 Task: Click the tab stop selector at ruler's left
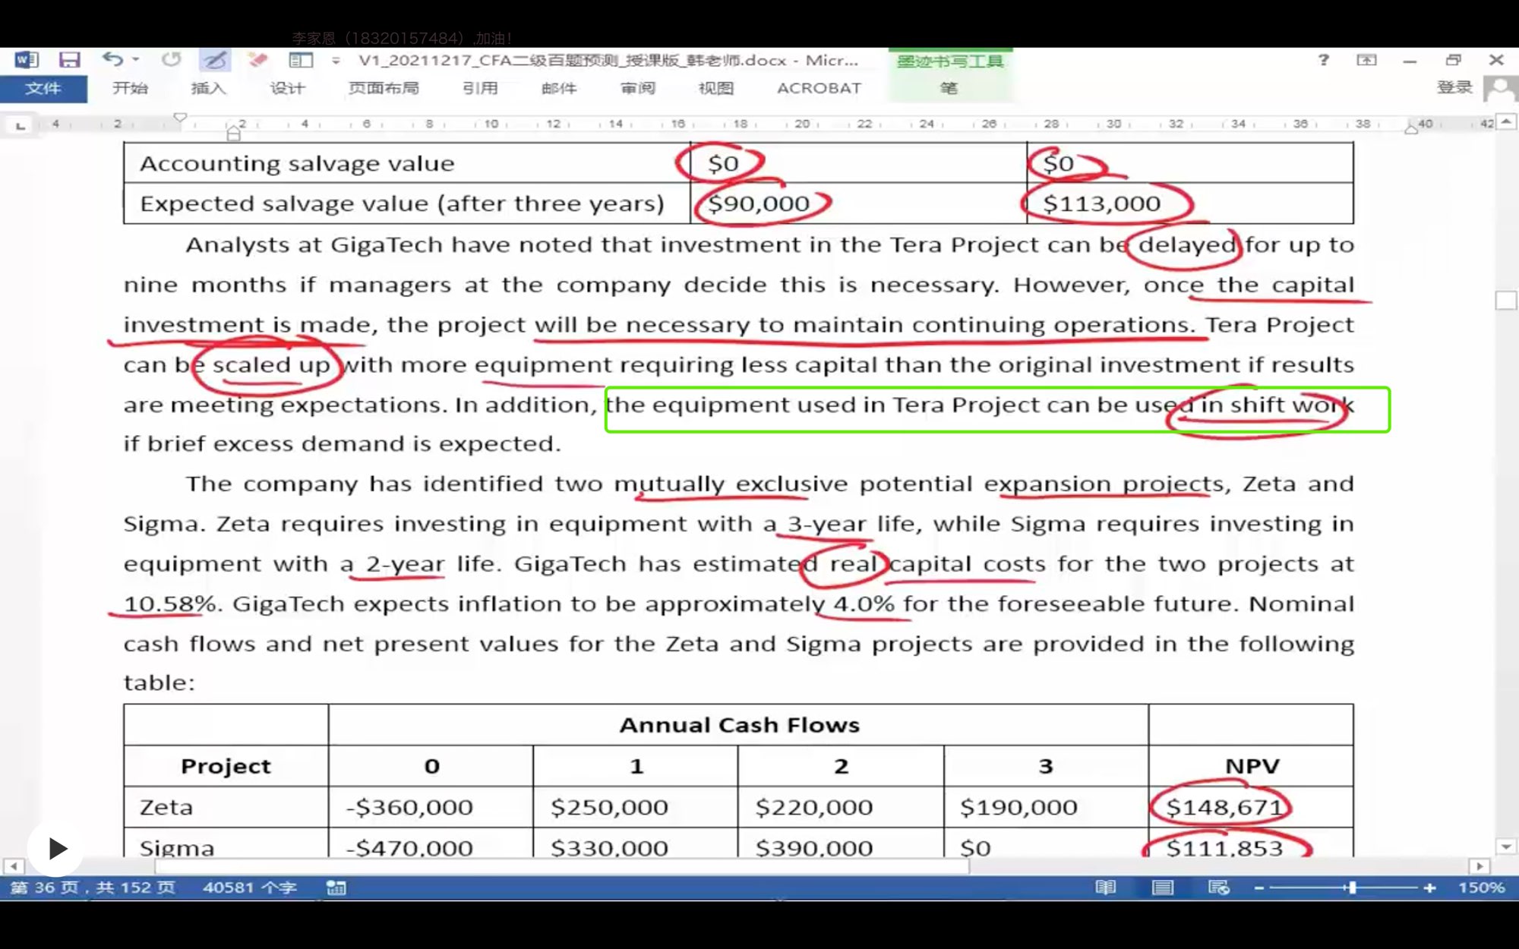(x=21, y=125)
